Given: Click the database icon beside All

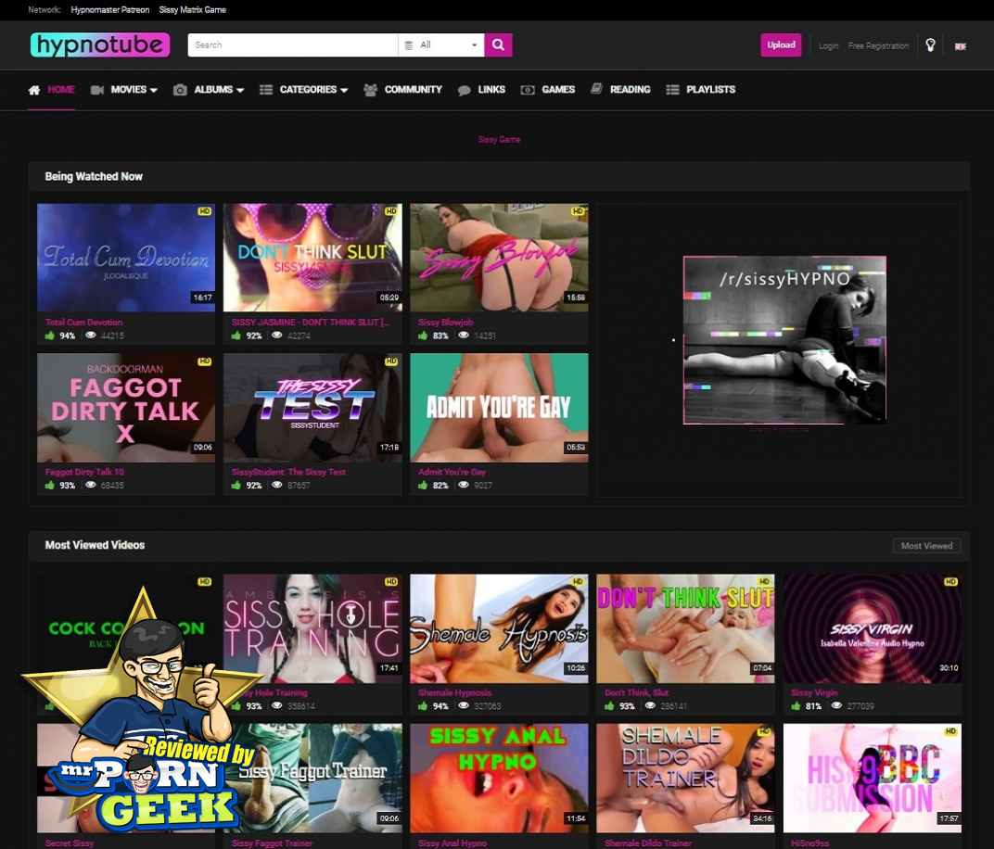Looking at the screenshot, I should point(408,45).
